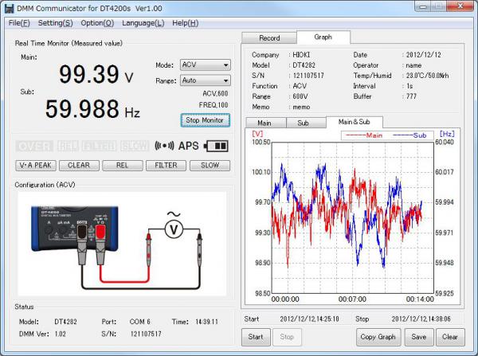Click the 00:07:00 time axis label
478x356 pixels.
pos(352,299)
